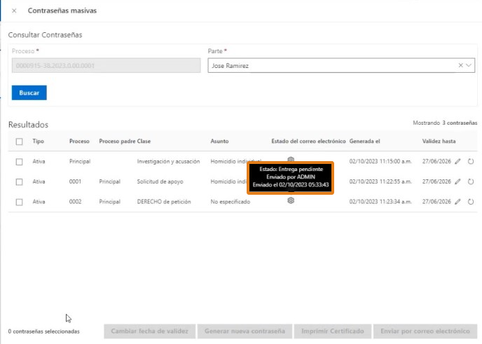Click the 0001 process number cell

point(76,181)
